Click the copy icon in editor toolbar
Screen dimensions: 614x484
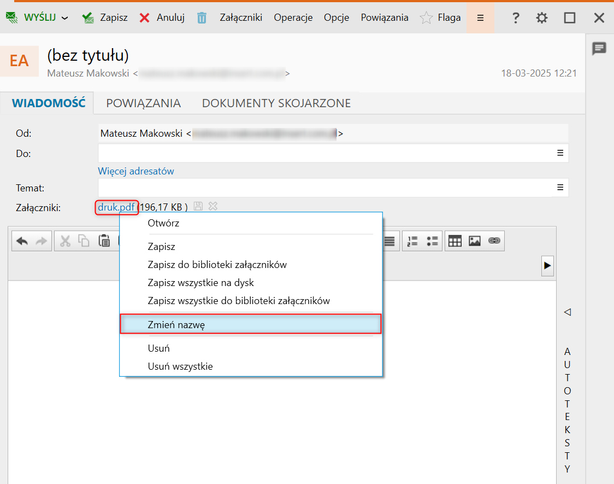click(84, 241)
